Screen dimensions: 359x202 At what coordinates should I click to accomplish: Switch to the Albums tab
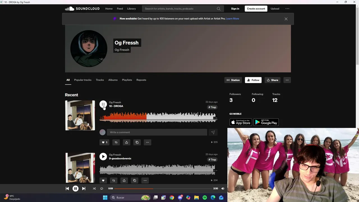click(x=113, y=80)
